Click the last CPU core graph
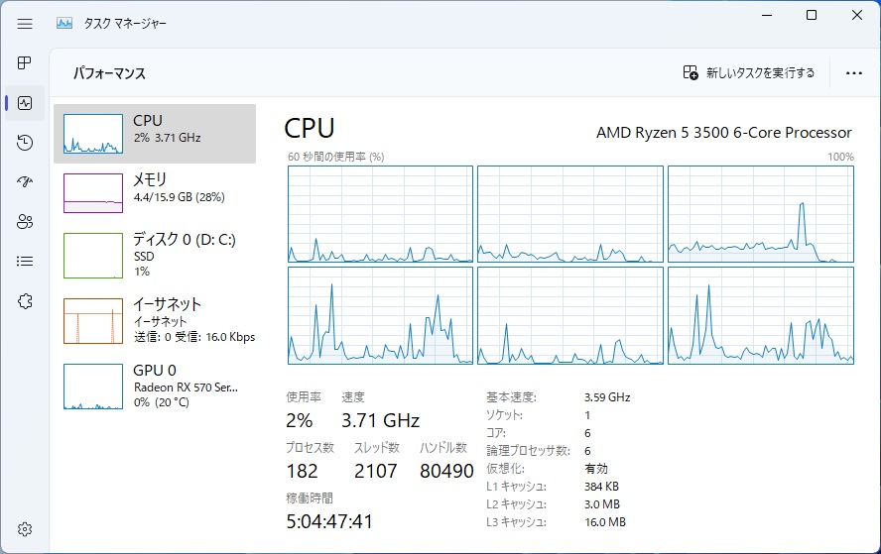Screen dimensions: 881x554 pyautogui.click(x=761, y=315)
